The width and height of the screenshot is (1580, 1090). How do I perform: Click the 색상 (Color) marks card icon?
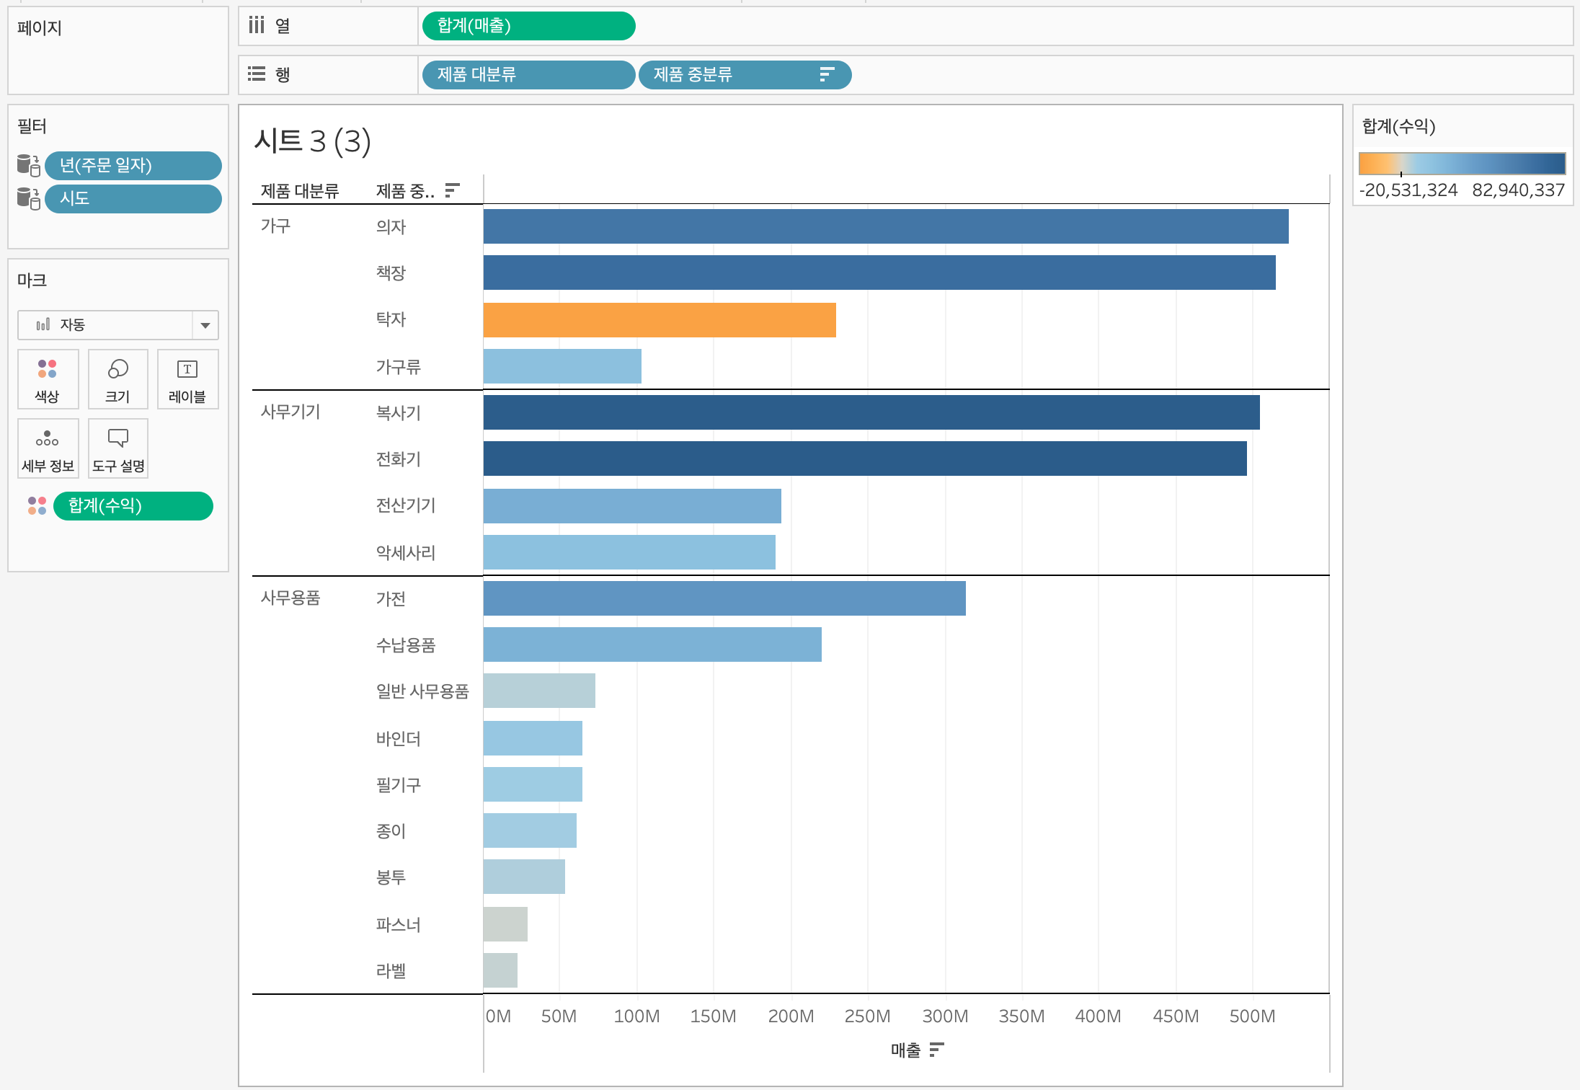(48, 378)
